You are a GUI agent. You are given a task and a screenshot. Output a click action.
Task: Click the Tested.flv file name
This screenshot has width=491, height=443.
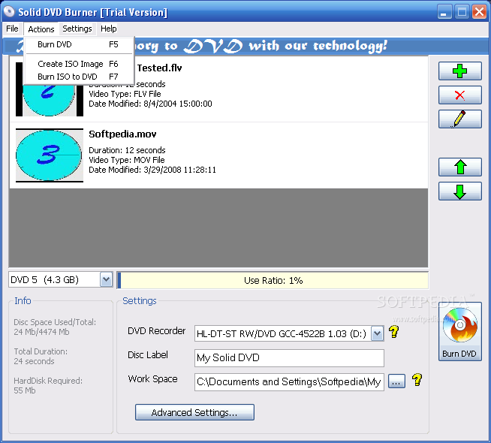pyautogui.click(x=159, y=68)
